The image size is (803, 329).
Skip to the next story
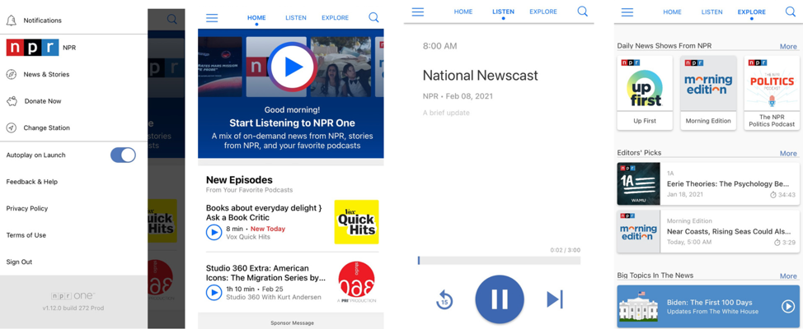click(555, 299)
